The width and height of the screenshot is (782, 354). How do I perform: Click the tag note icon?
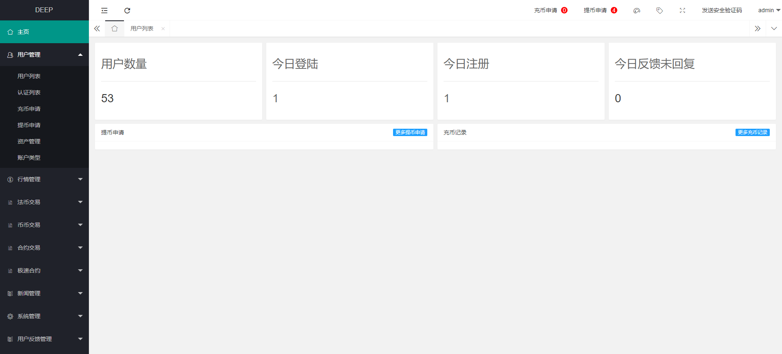(659, 11)
